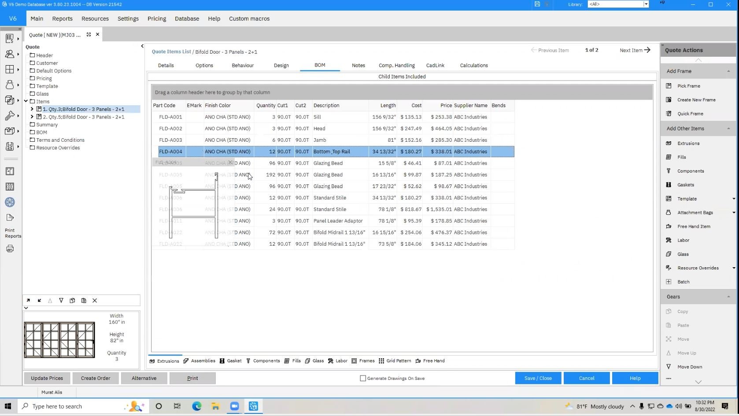
Task: Click the Update Prices button
Action: point(47,378)
